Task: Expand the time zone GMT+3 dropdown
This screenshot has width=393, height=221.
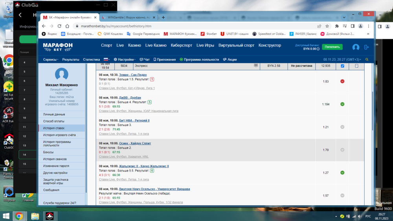Action: (x=342, y=60)
